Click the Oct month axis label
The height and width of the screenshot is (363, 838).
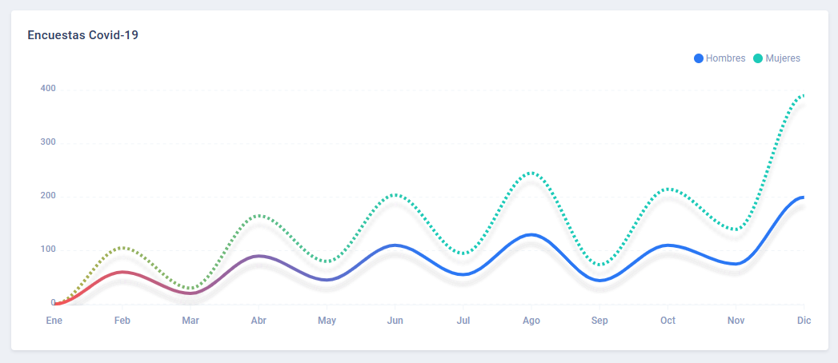click(x=668, y=321)
